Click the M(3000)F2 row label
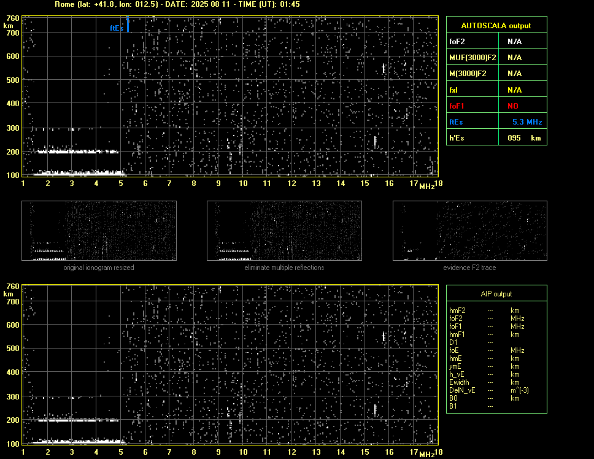The width and height of the screenshot is (594, 459). pos(468,74)
